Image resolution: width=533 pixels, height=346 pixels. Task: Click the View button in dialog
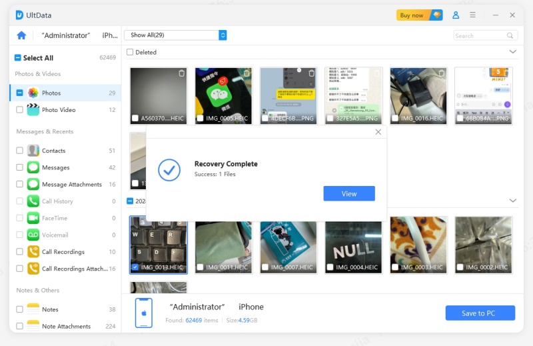pos(349,193)
